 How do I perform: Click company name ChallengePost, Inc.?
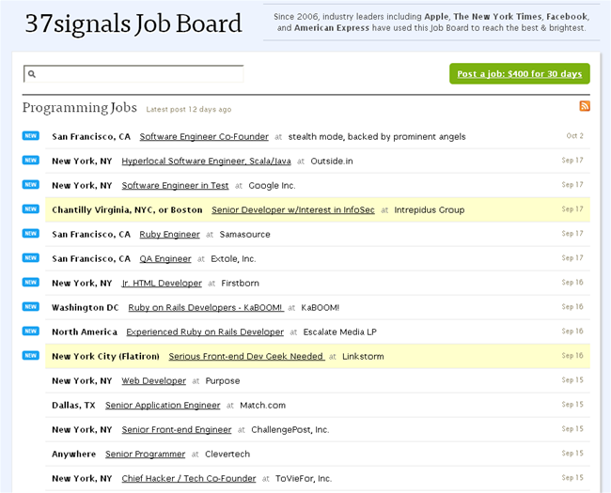(x=290, y=429)
